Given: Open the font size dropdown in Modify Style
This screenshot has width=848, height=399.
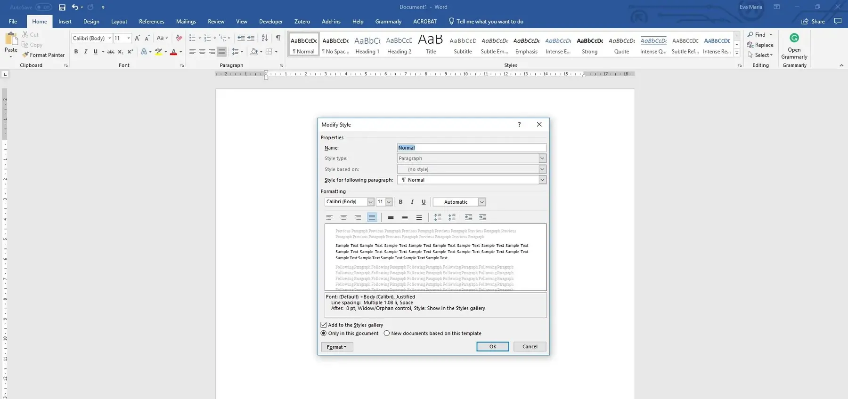Looking at the screenshot, I should click(x=389, y=202).
